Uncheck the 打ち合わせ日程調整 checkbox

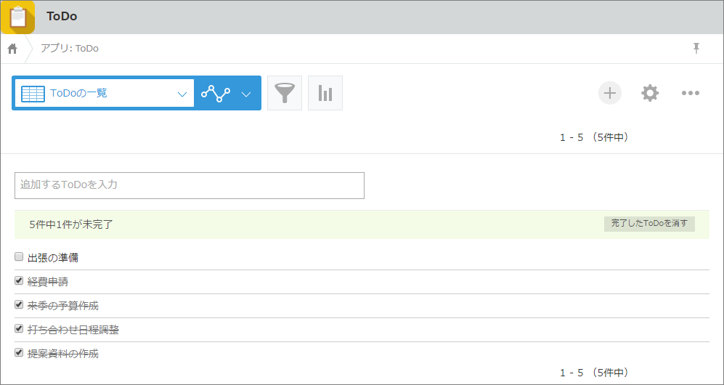[x=19, y=329]
